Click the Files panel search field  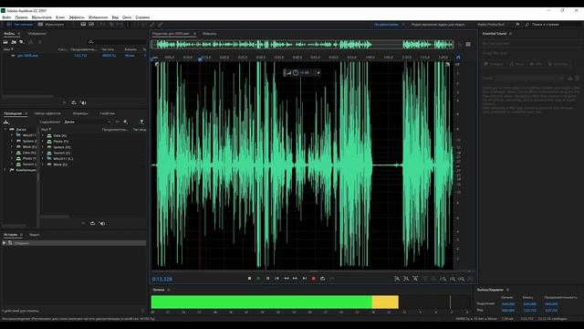click(118, 42)
